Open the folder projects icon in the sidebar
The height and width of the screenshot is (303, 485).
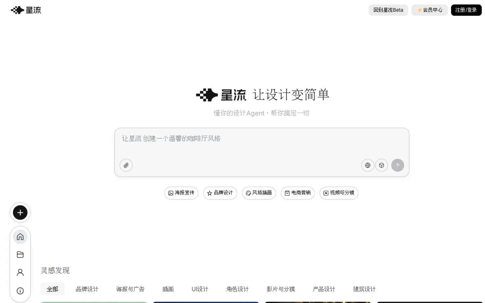click(20, 255)
